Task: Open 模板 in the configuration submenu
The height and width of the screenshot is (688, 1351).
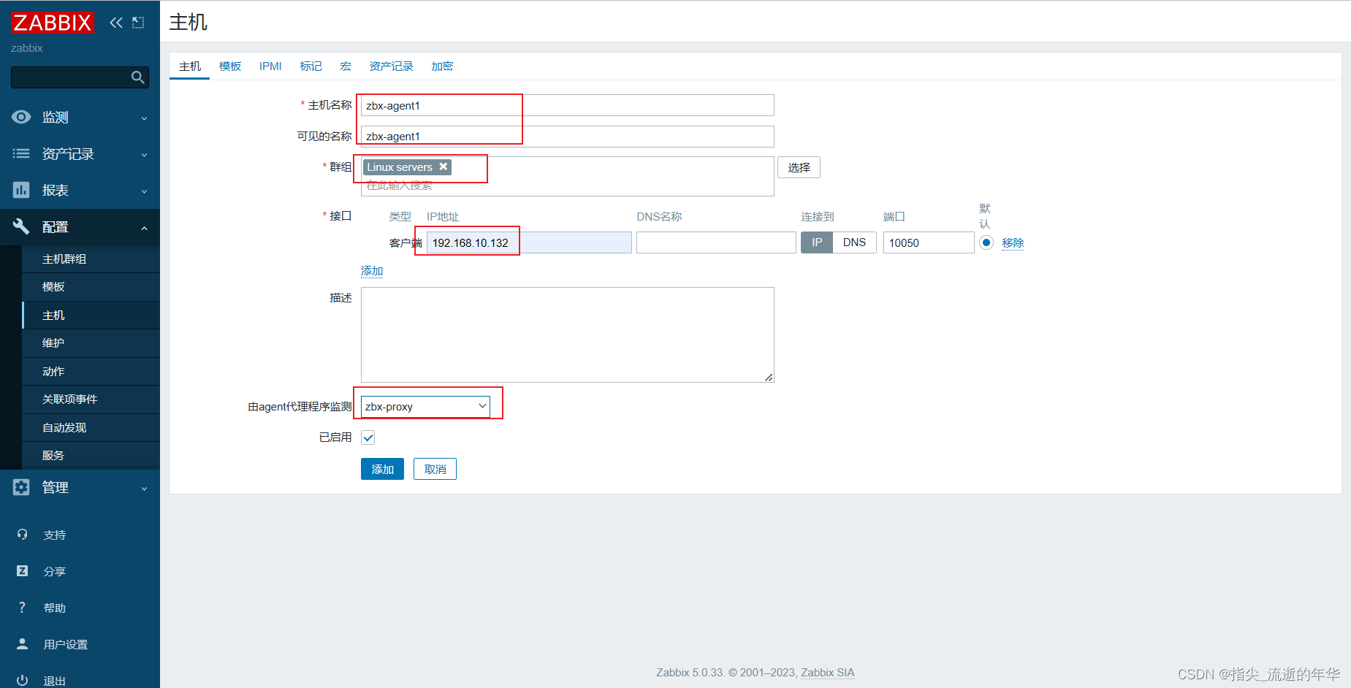Action: [x=91, y=287]
